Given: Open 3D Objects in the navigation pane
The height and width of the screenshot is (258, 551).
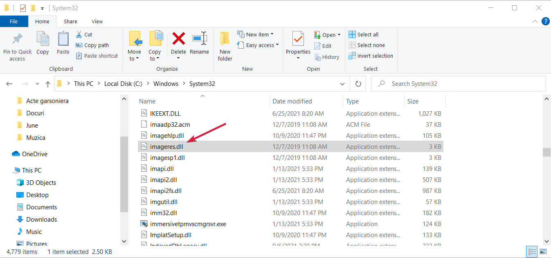Looking at the screenshot, I should pyautogui.click(x=36, y=182).
